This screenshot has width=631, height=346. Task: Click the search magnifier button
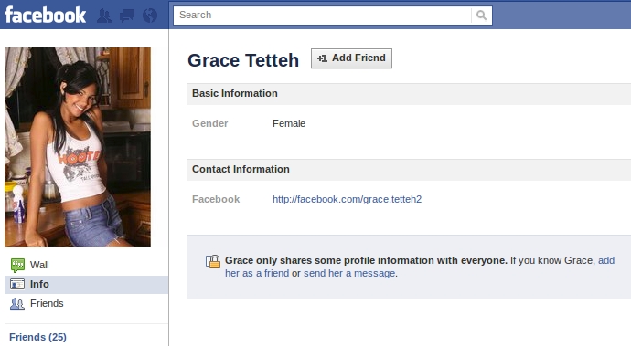[481, 16]
